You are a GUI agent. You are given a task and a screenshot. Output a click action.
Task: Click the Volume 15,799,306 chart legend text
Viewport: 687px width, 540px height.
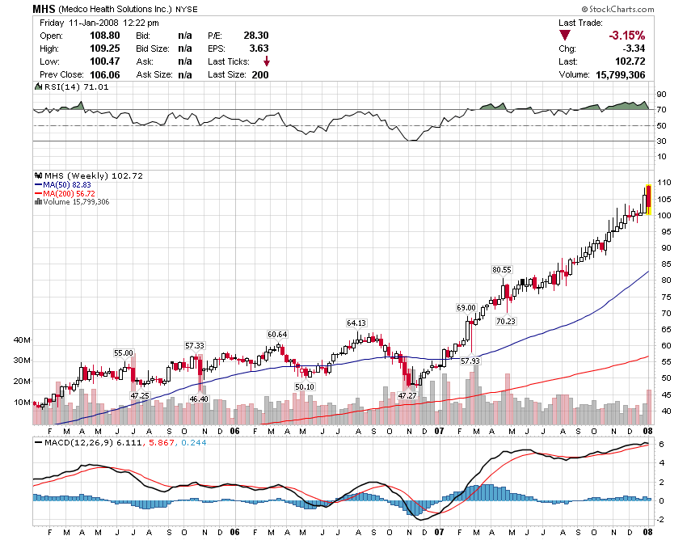pos(76,201)
